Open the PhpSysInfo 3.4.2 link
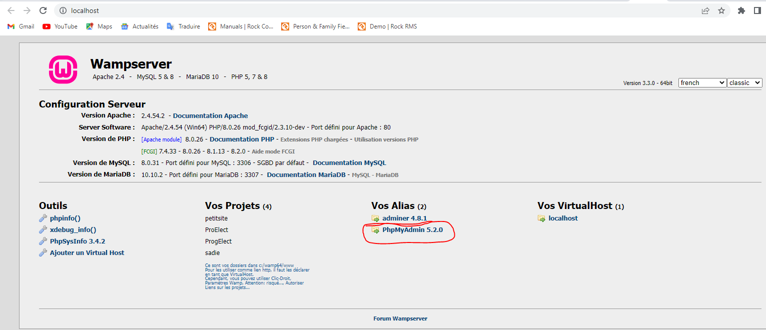The height and width of the screenshot is (330, 766). click(x=78, y=241)
